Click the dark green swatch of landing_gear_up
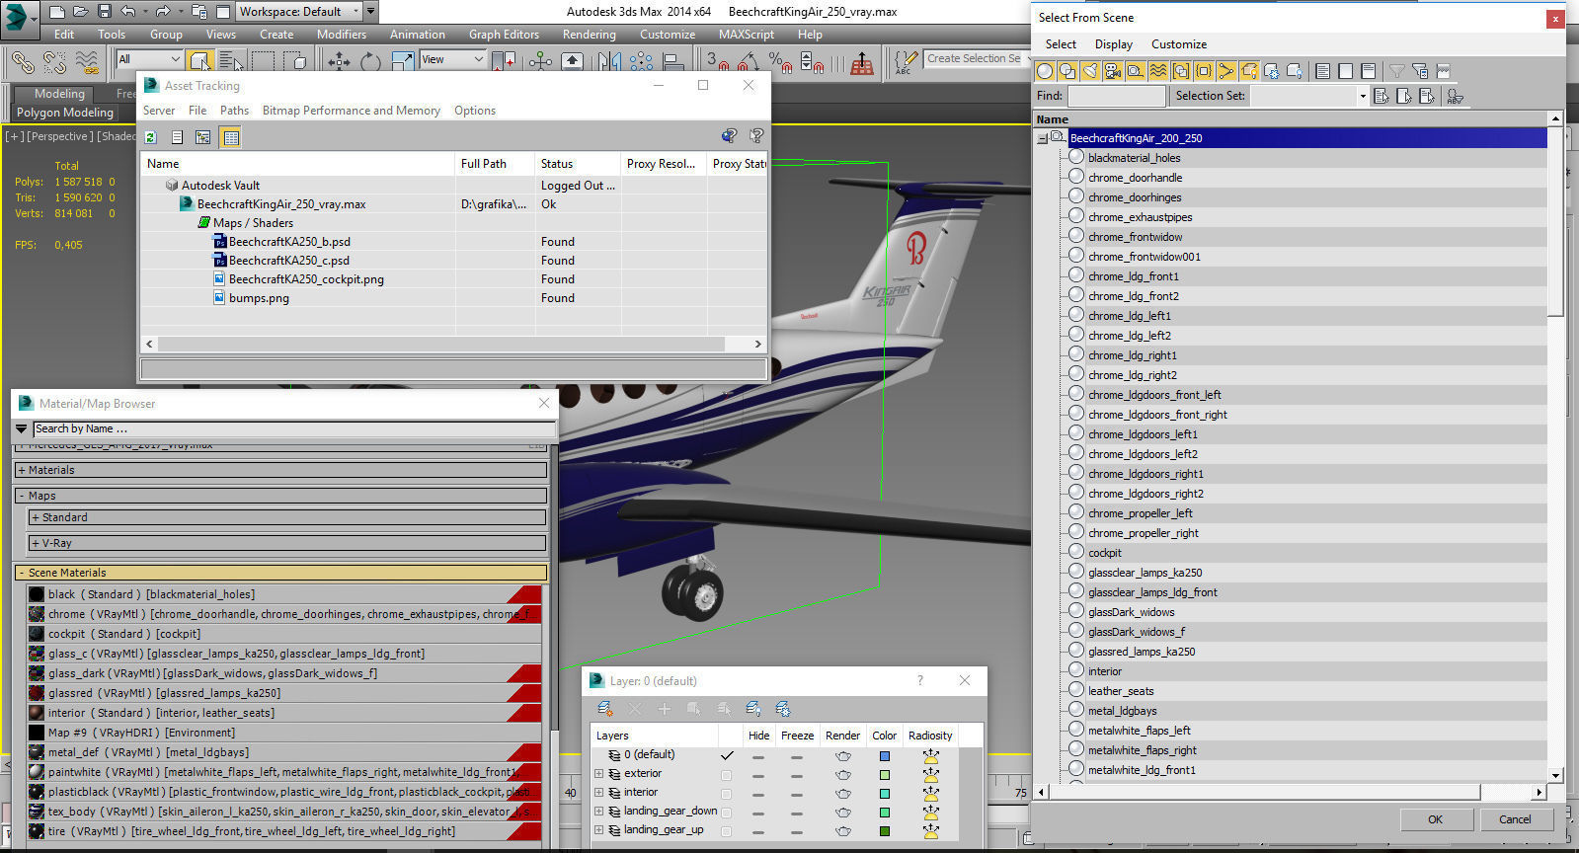This screenshot has width=1579, height=853. pyautogui.click(x=884, y=831)
